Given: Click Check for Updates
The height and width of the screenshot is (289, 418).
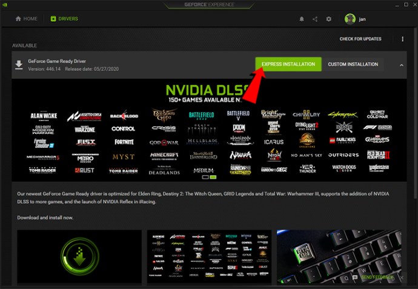Looking at the screenshot, I should pyautogui.click(x=360, y=39).
